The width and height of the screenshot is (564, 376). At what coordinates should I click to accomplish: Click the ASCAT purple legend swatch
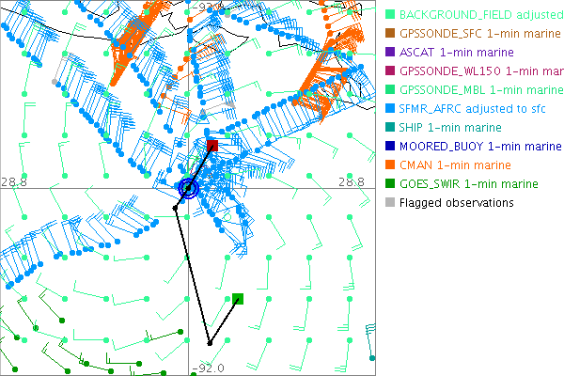click(390, 53)
